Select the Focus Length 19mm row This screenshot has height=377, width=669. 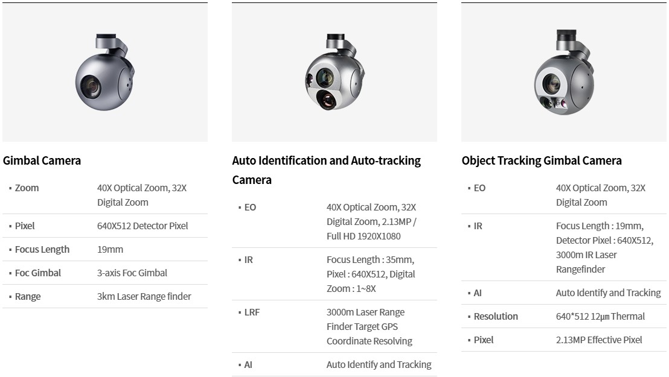(x=105, y=250)
